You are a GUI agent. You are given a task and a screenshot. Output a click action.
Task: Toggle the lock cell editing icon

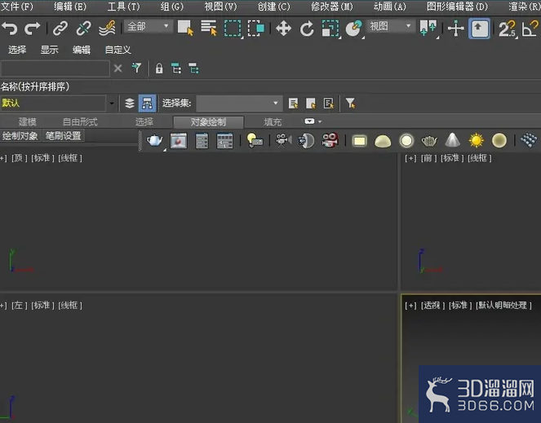[159, 68]
